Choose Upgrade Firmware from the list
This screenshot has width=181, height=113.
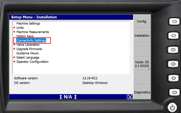29,49
